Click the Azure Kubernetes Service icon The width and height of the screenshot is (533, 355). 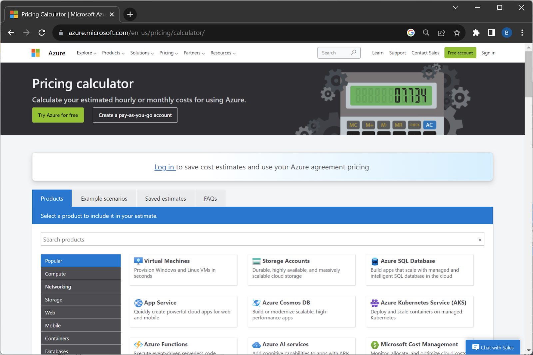374,302
